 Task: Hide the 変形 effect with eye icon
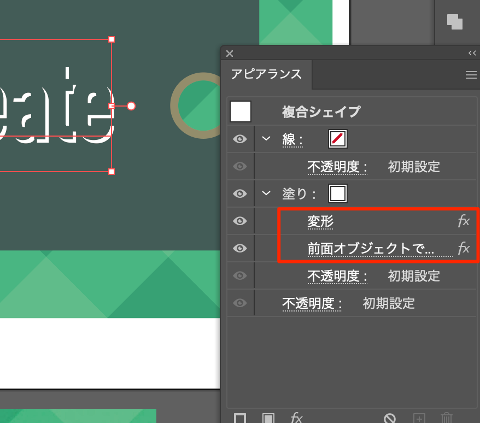click(239, 221)
